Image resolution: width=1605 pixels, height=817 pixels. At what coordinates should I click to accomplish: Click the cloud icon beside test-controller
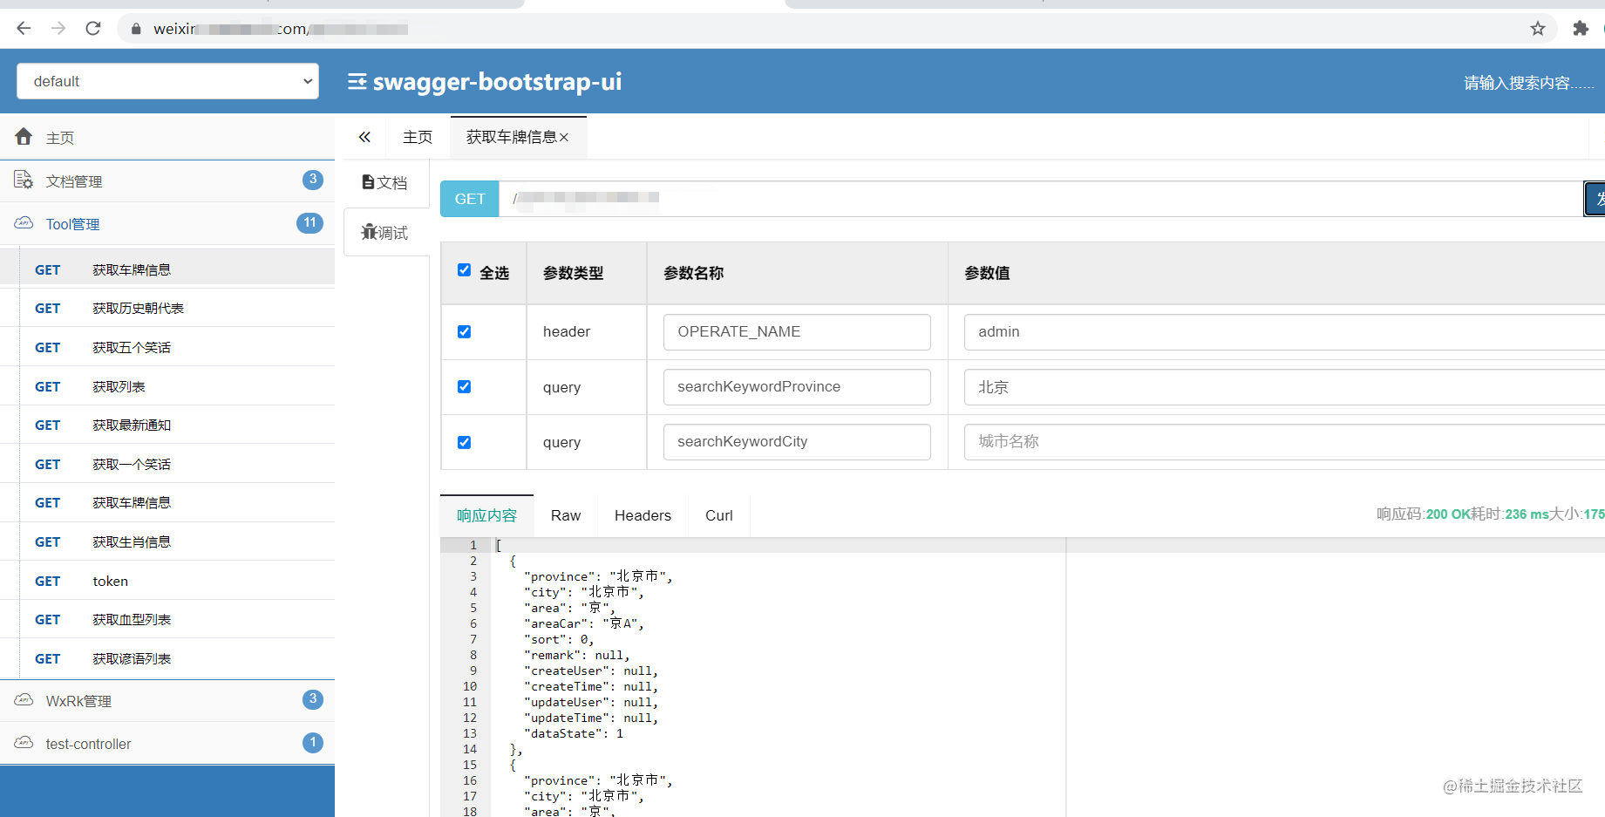tap(24, 743)
